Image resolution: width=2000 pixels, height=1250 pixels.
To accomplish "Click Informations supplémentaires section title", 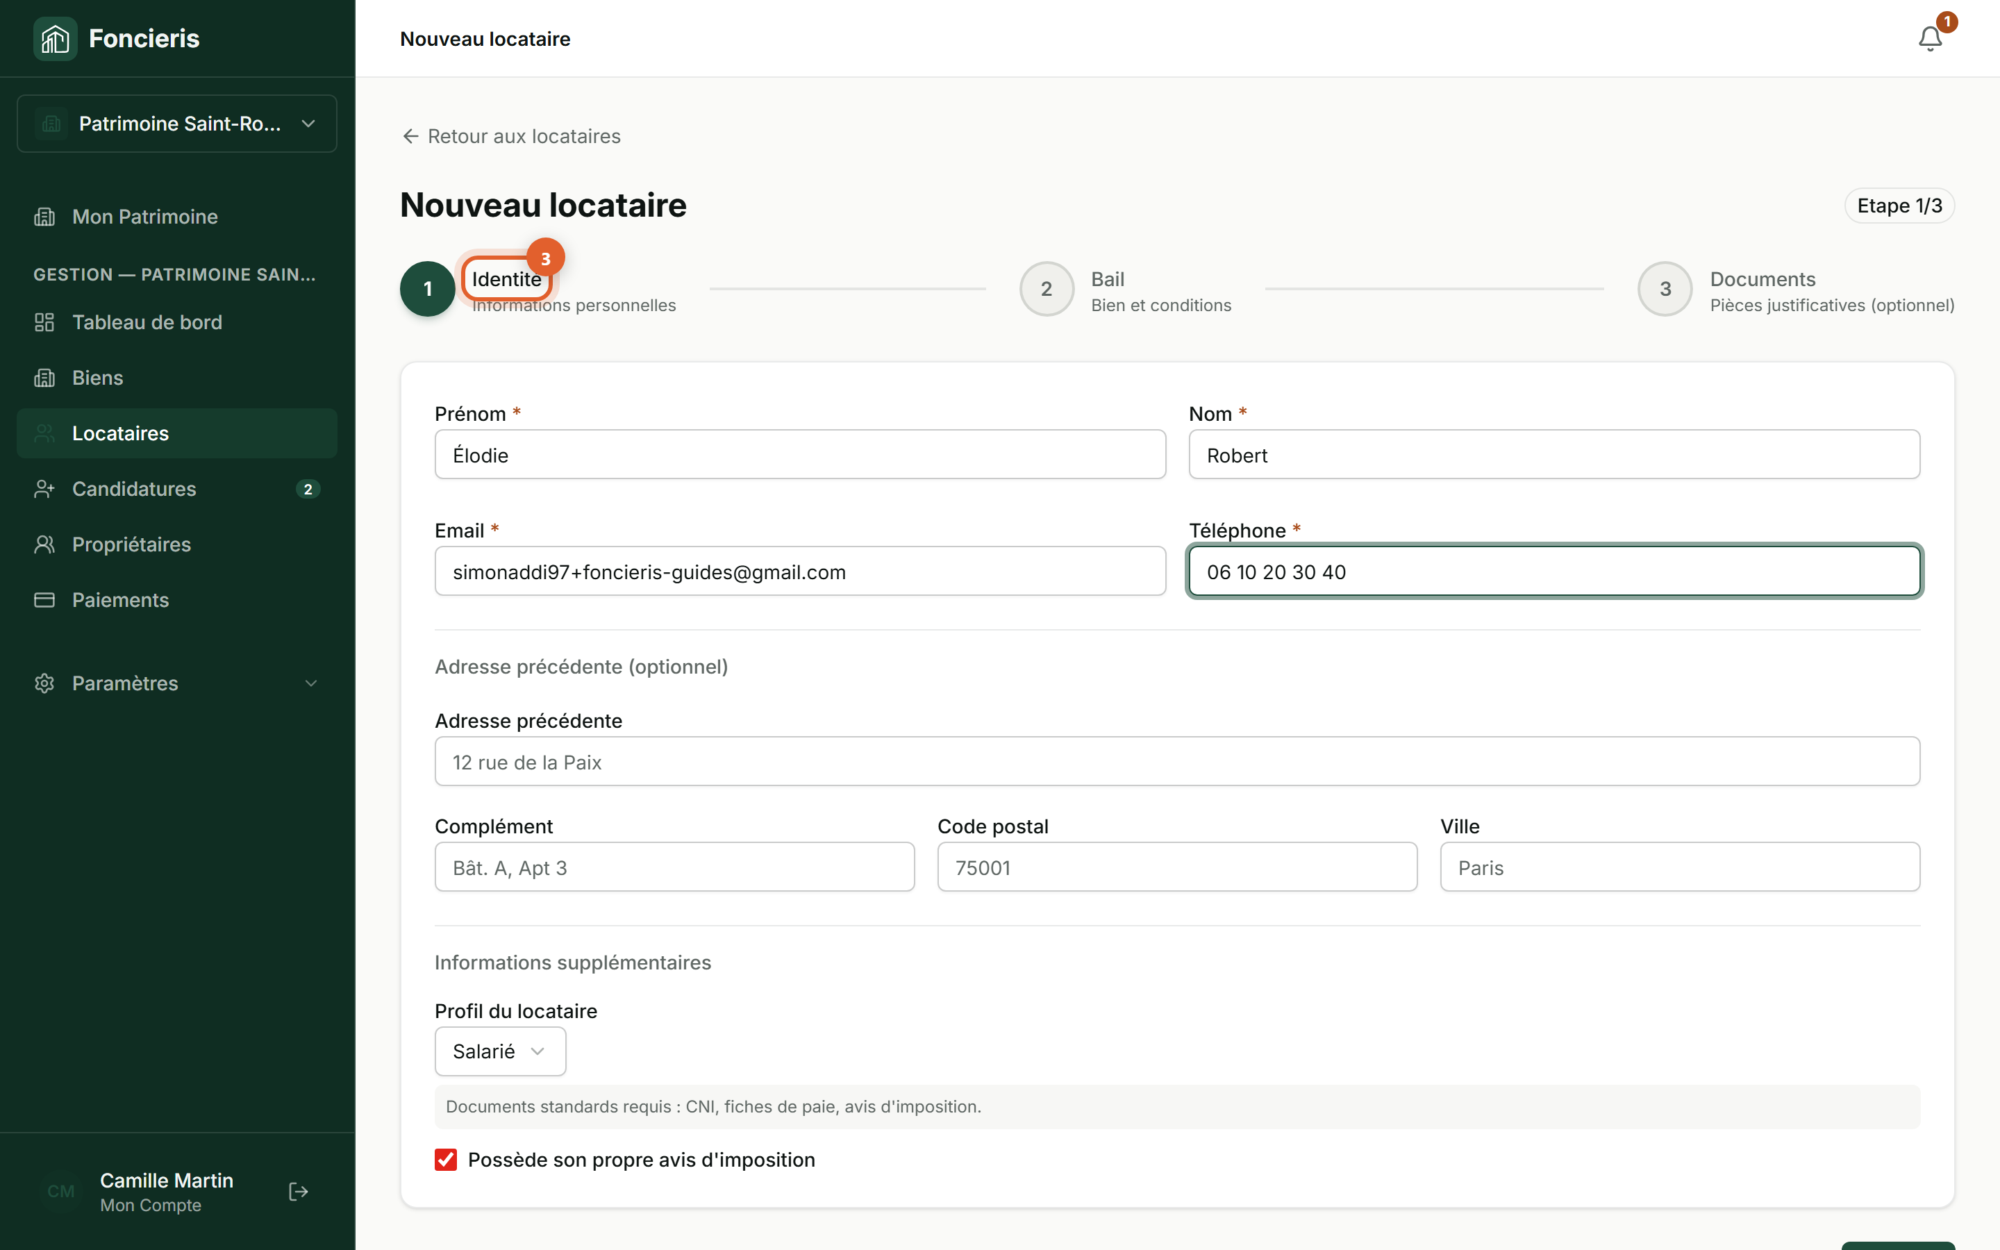I will 573,962.
